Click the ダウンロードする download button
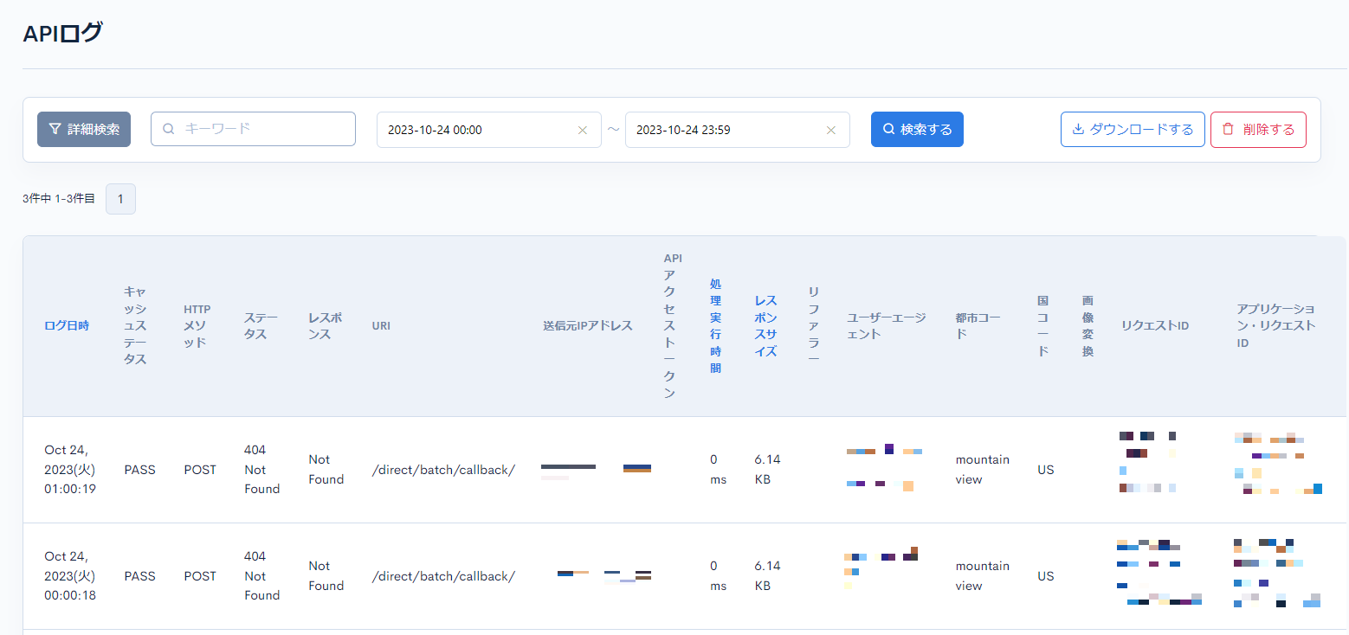The height and width of the screenshot is (635, 1349). point(1133,128)
